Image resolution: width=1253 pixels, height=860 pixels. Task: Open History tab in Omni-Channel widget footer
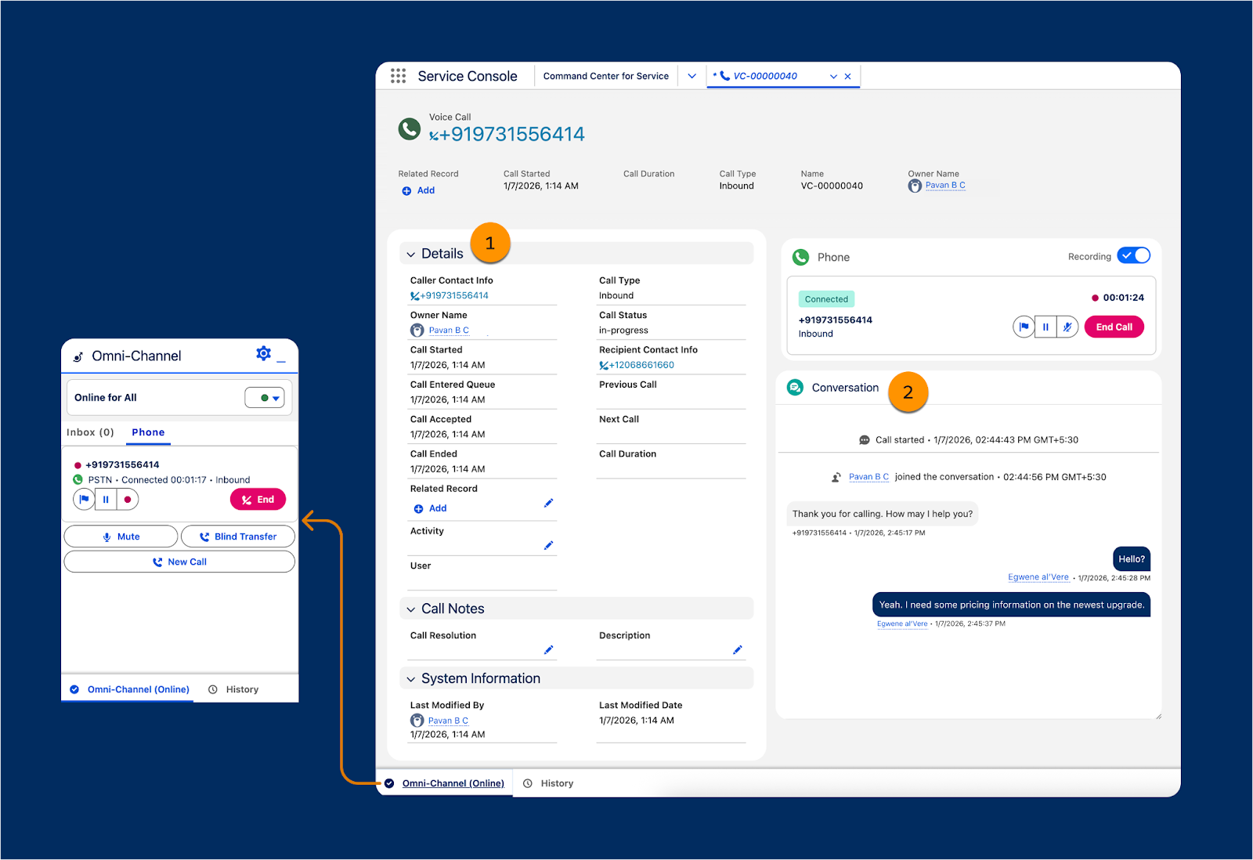(x=233, y=689)
